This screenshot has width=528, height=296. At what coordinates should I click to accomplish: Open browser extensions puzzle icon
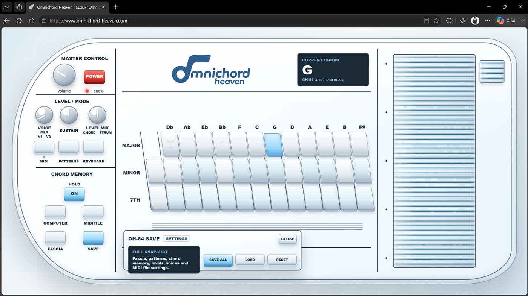449,21
